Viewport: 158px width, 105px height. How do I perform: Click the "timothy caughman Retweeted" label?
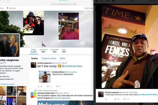click(x=47, y=91)
